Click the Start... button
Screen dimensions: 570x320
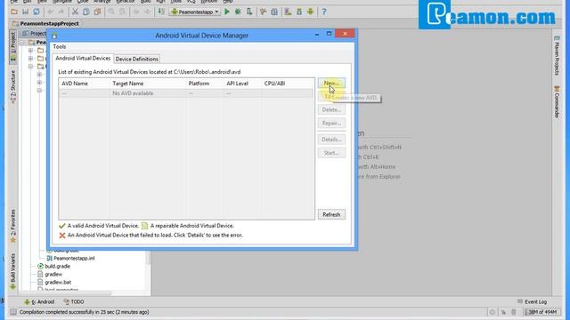point(331,153)
